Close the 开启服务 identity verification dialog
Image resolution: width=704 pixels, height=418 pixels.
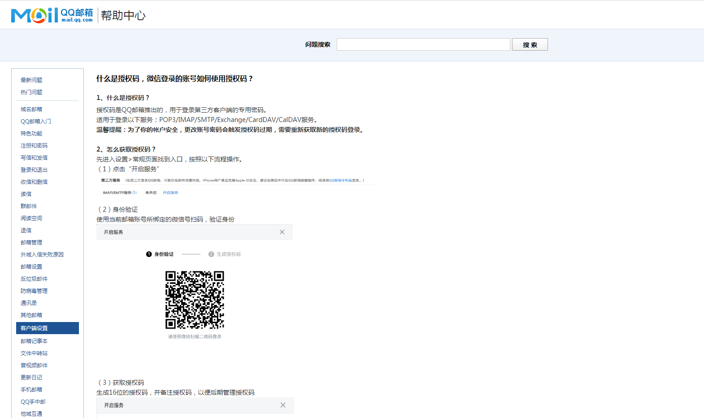282,232
